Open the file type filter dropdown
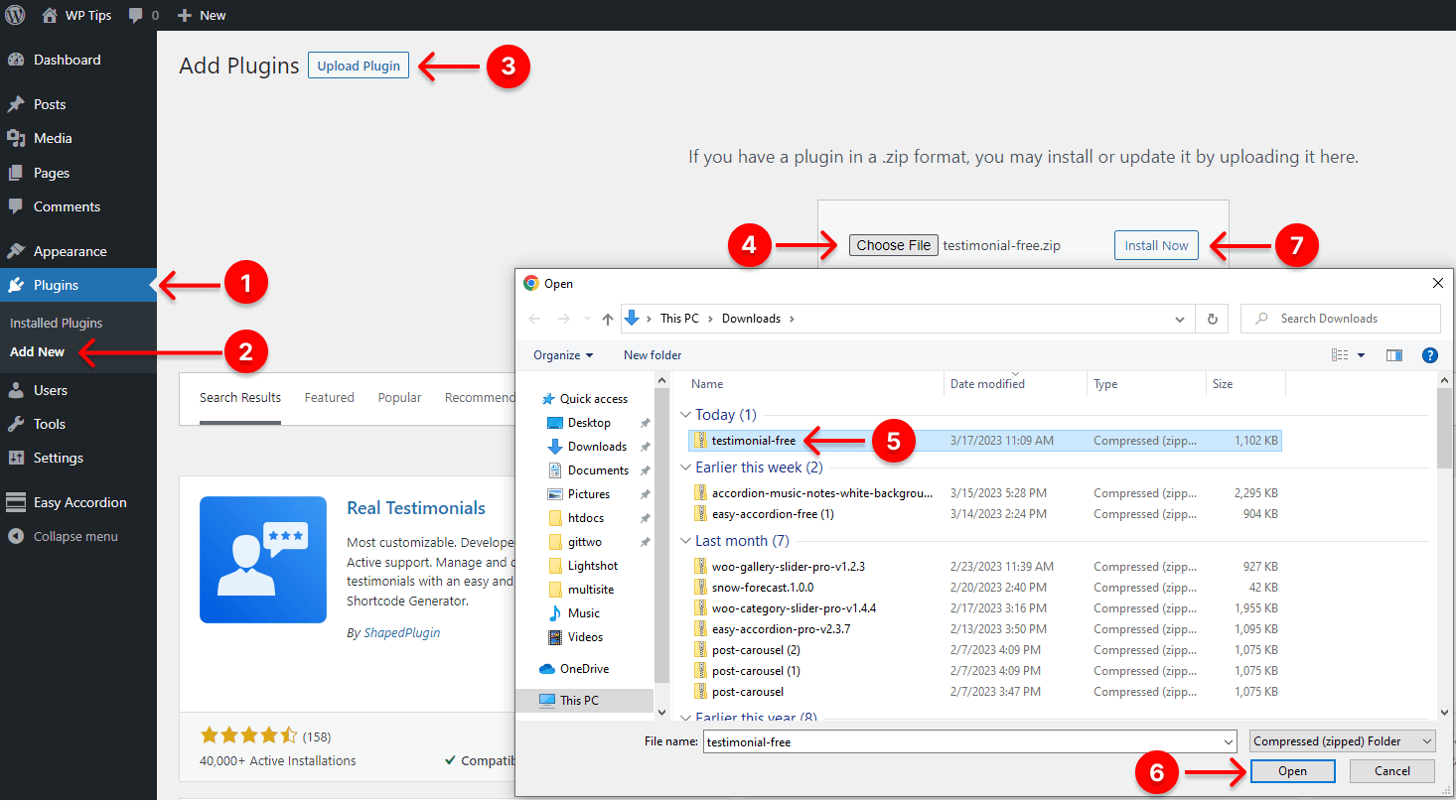 click(x=1343, y=741)
